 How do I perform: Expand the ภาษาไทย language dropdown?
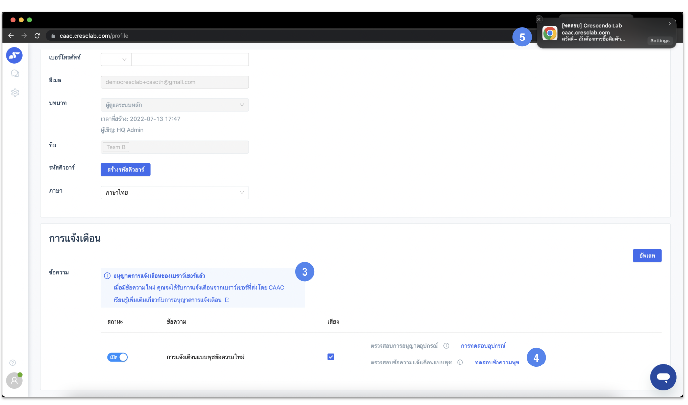click(x=175, y=192)
